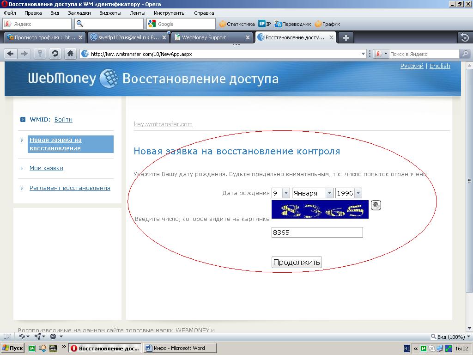Click the Wand password manager key icon
473x355 pixels.
pyautogui.click(x=40, y=54)
